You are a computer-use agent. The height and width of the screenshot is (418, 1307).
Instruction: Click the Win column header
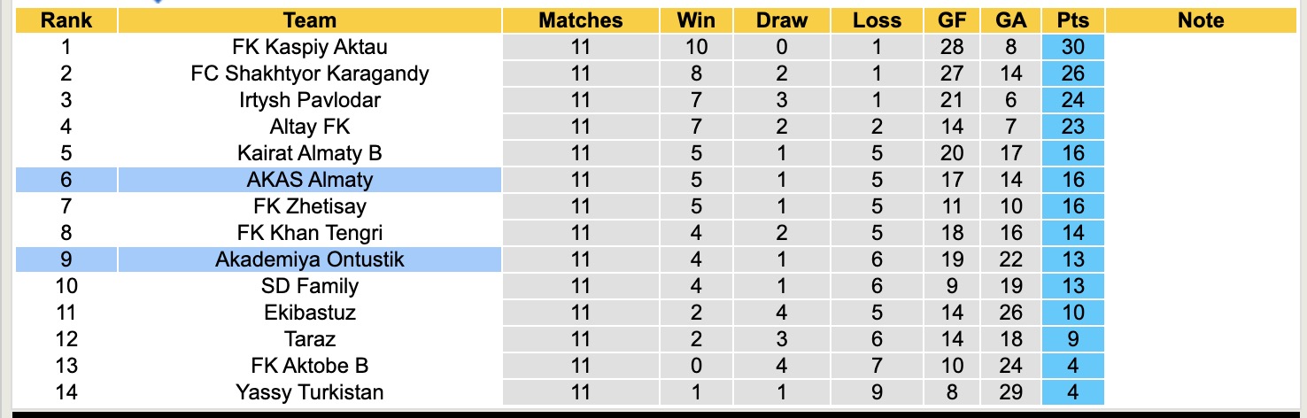tap(696, 20)
